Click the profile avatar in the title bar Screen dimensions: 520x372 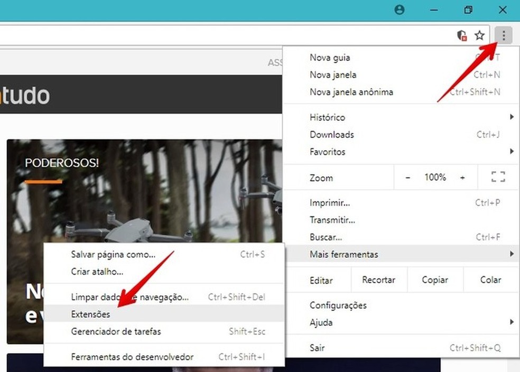click(x=399, y=10)
